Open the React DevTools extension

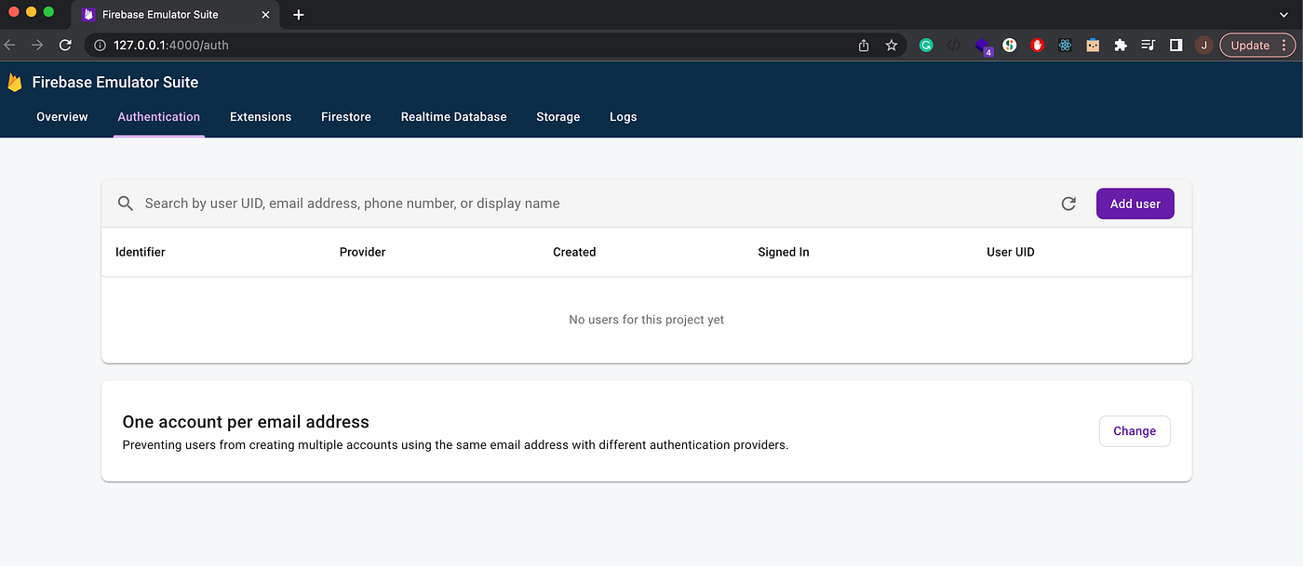1065,45
